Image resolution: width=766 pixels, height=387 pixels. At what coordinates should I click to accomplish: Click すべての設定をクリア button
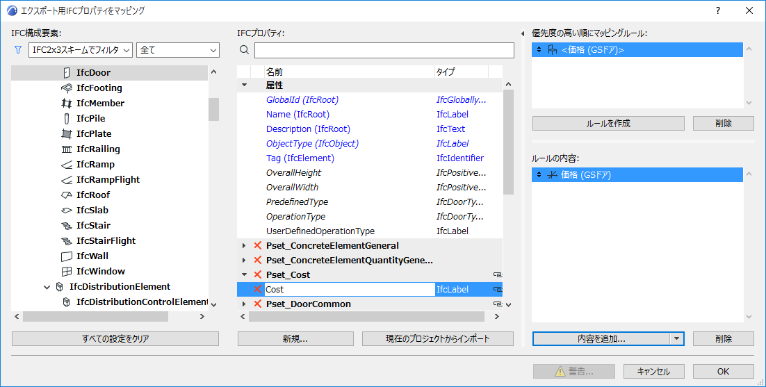click(x=115, y=338)
